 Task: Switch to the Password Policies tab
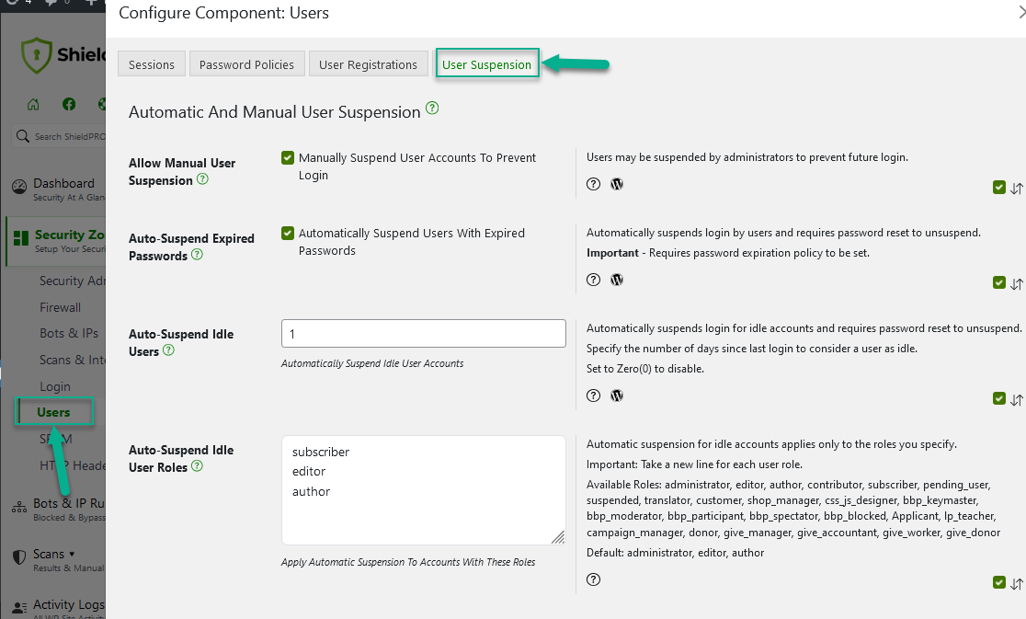[246, 63]
